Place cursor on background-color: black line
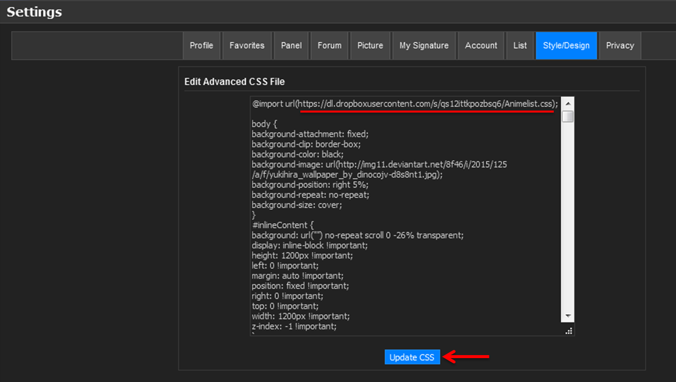676x382 pixels. (x=297, y=154)
